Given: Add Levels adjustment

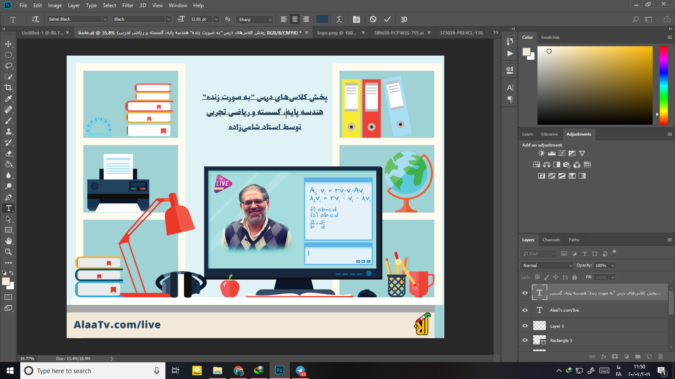Looking at the screenshot, I should pyautogui.click(x=552, y=153).
